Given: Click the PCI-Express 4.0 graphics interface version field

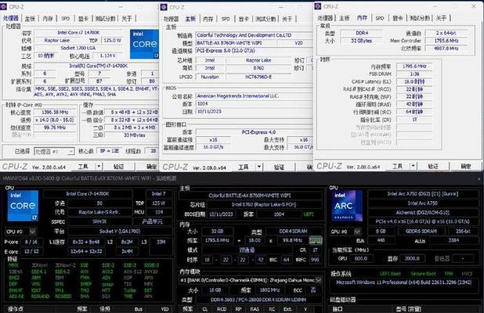Looking at the screenshot, I should click(255, 132).
